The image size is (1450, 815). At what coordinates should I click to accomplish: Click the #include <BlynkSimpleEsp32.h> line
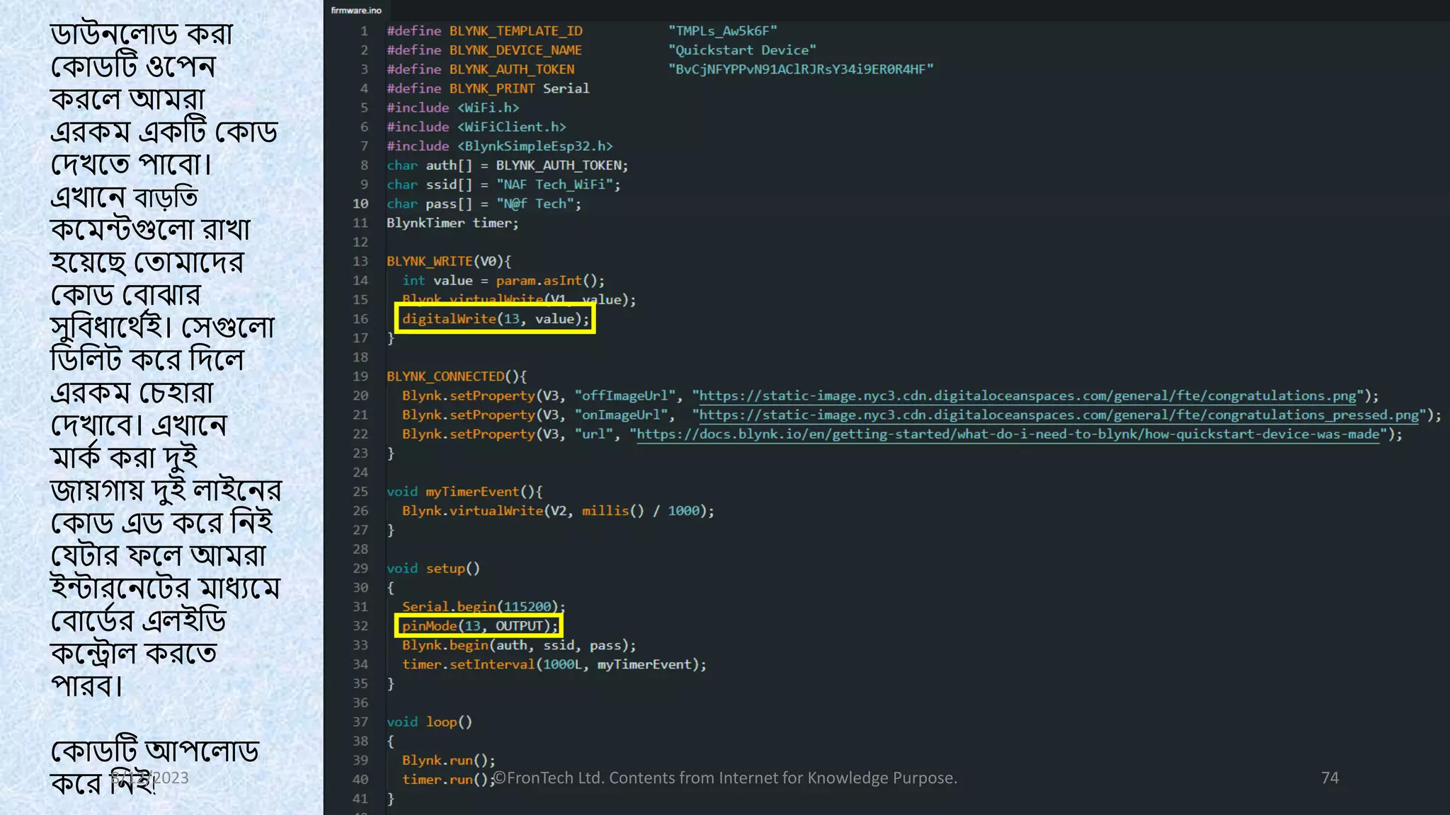(x=499, y=146)
